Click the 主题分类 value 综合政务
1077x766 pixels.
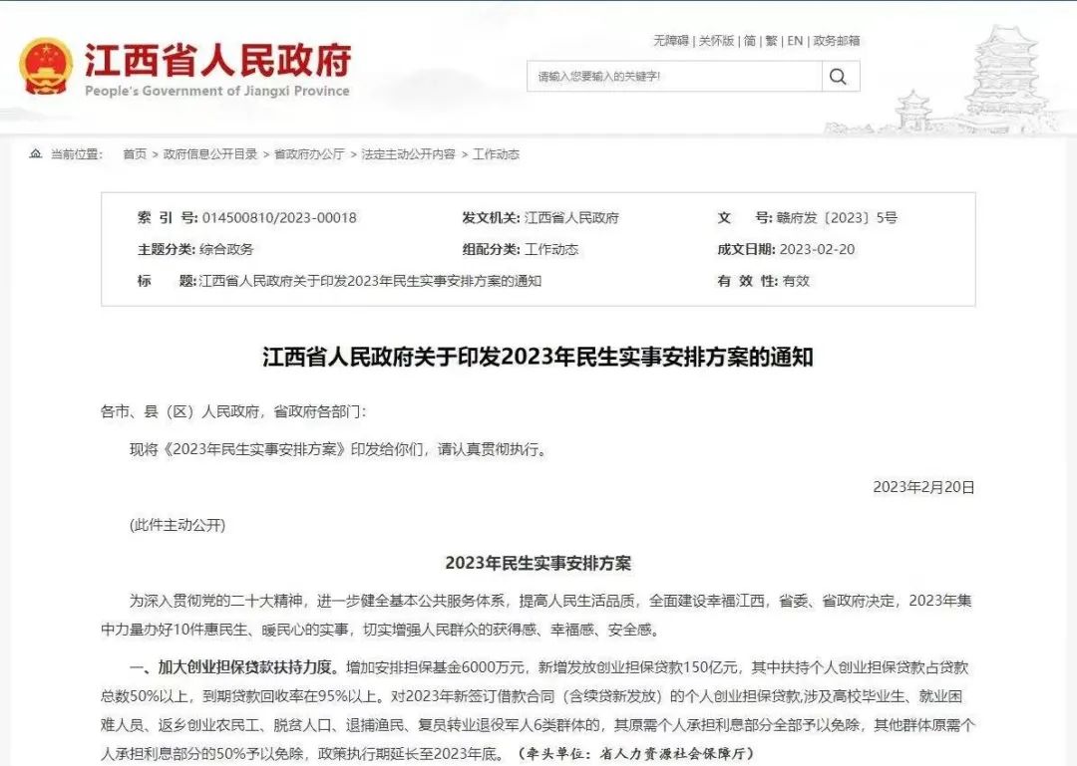(x=226, y=249)
